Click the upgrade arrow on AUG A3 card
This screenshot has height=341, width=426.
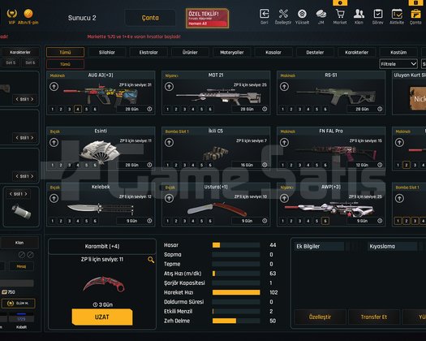point(54,87)
